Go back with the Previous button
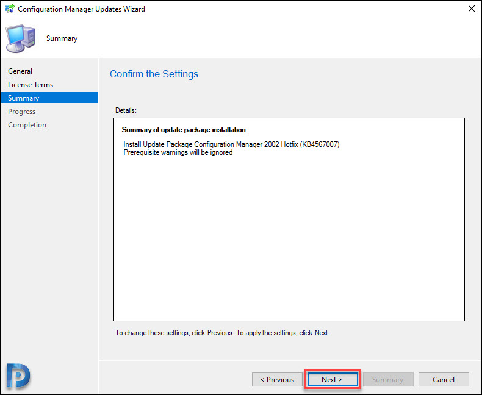This screenshot has width=482, height=395. pyautogui.click(x=277, y=380)
